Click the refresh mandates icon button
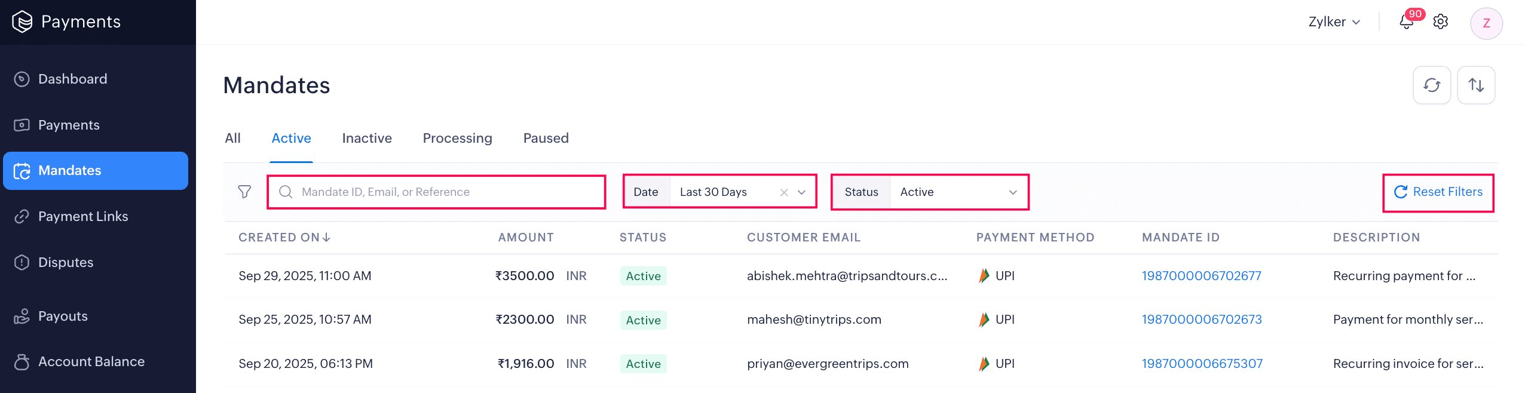The height and width of the screenshot is (393, 1525). (1431, 85)
